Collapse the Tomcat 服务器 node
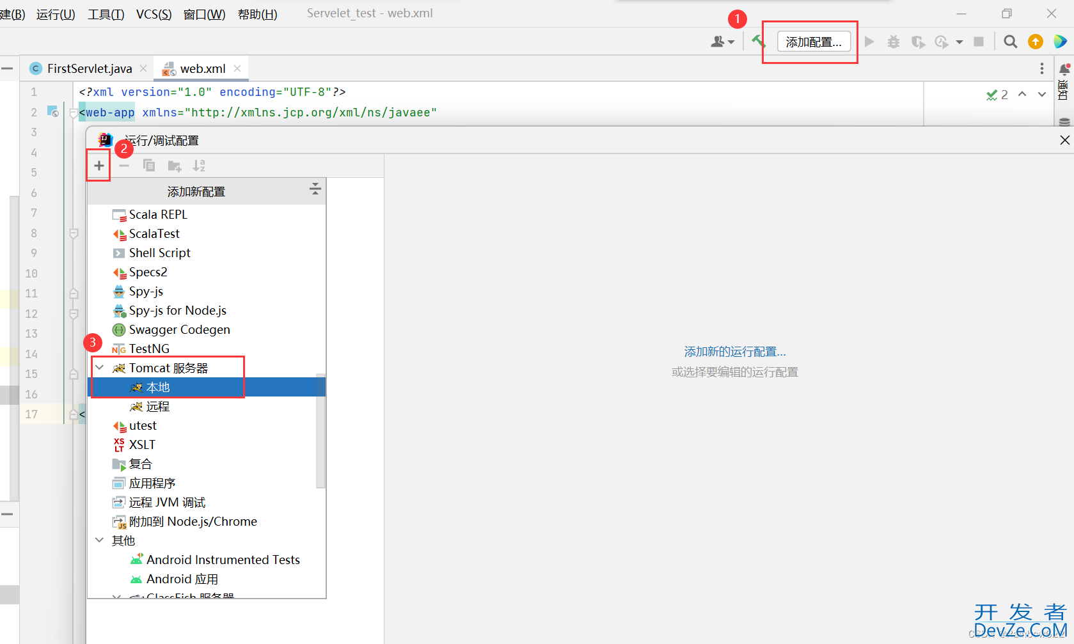Screen dimensions: 1074x644 click(x=100, y=368)
